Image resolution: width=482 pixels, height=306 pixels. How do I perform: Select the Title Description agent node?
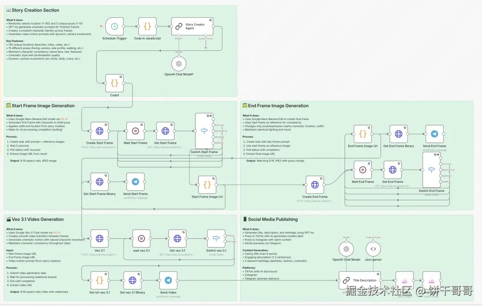[x=360, y=280]
